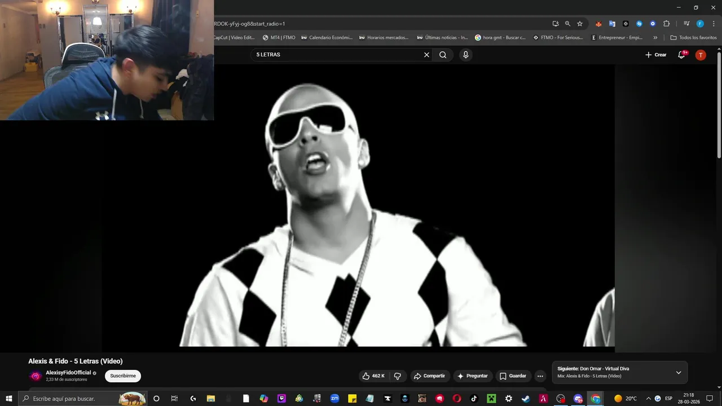Viewport: 722px width, 406px height.
Task: Open the AlexisyFidoOfficial channel avatar
Action: pyautogui.click(x=36, y=376)
